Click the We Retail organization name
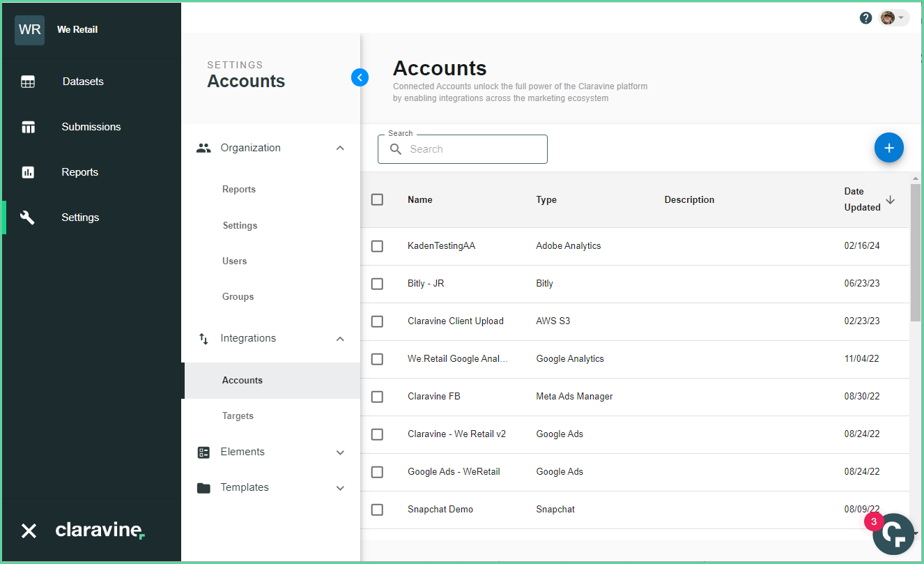The width and height of the screenshot is (924, 564). click(x=77, y=30)
